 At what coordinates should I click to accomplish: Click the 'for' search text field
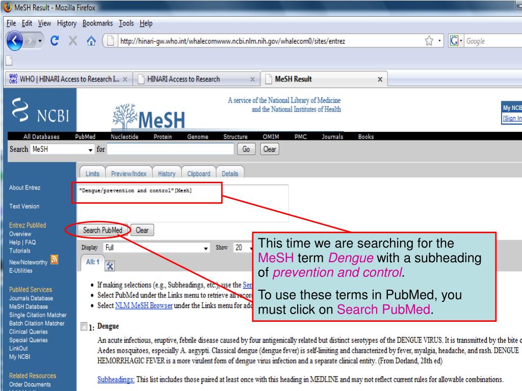[x=170, y=149]
